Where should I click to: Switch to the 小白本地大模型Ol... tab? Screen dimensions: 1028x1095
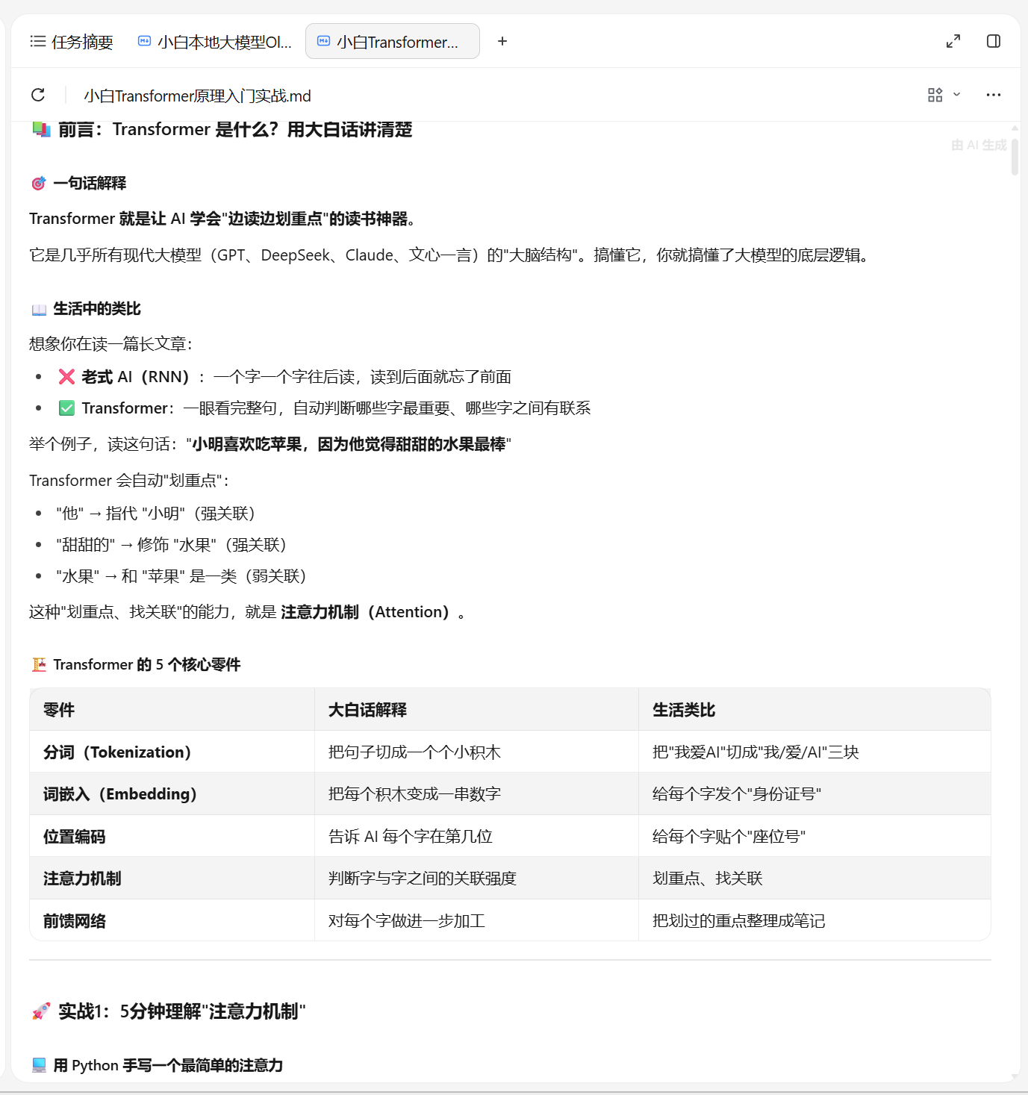tap(215, 42)
